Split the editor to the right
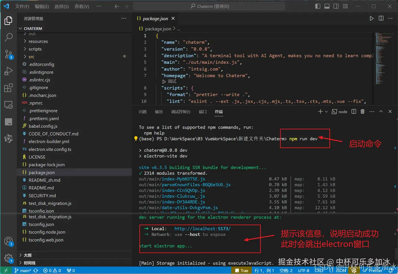 click(381, 18)
